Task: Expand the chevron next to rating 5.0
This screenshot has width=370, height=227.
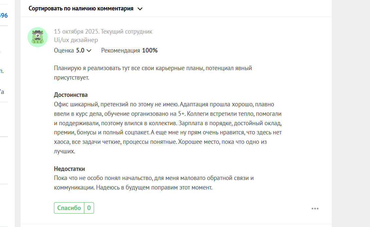Action: tap(89, 51)
